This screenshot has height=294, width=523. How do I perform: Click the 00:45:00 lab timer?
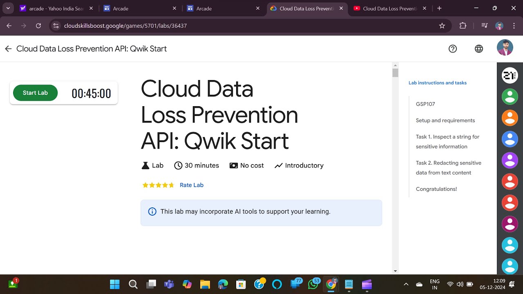91,94
